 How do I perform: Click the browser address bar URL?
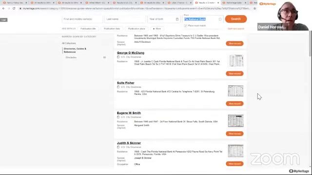coord(136,9)
